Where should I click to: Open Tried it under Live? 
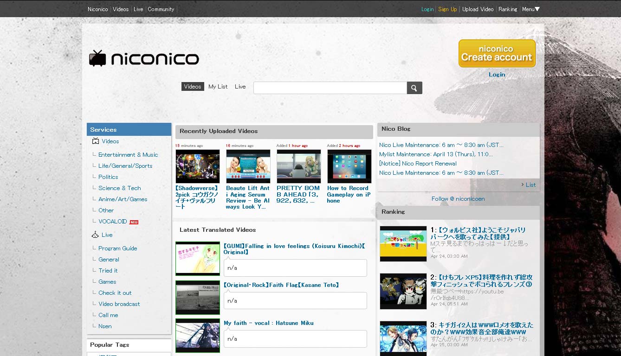[108, 271]
